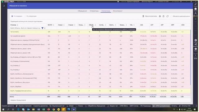199x112 pixels.
Task: Open table settings gear icon
Action: (x=160, y=16)
